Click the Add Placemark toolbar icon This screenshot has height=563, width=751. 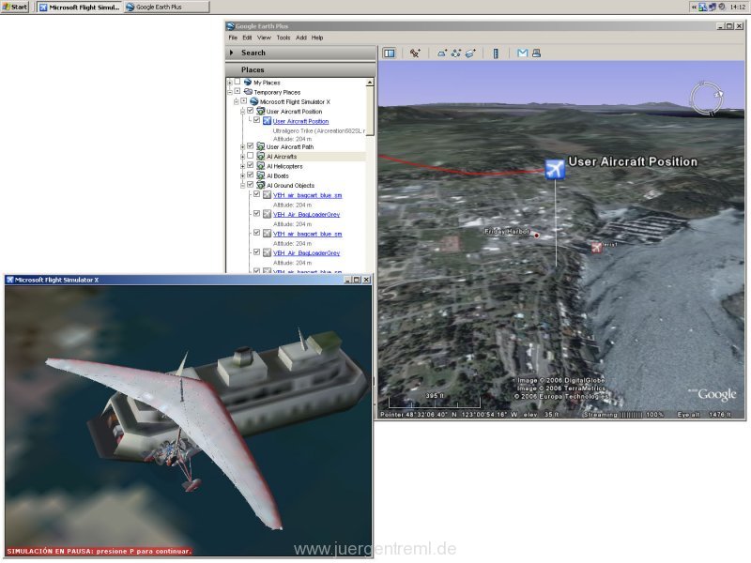pos(415,53)
